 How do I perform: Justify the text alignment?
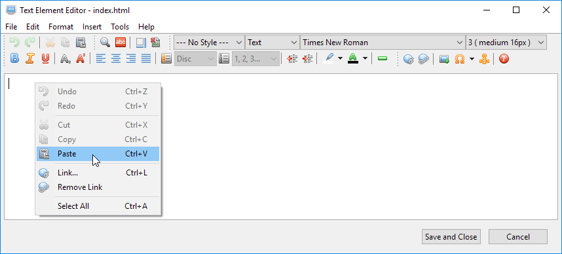tap(146, 58)
